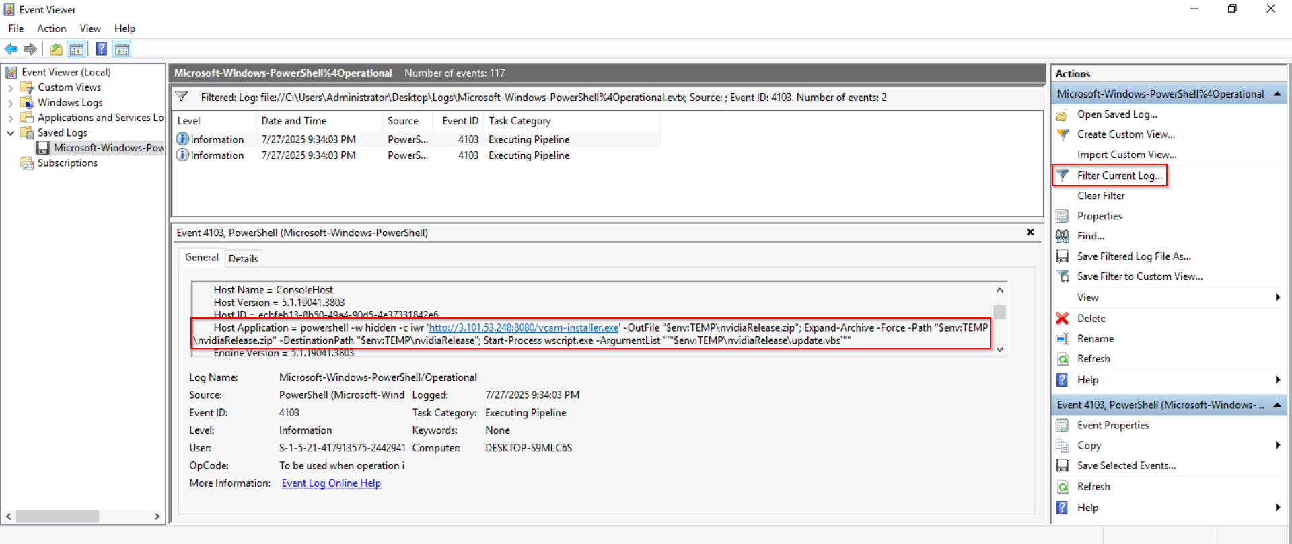
Task: Click the Open Saved Log folder icon
Action: (x=1063, y=115)
